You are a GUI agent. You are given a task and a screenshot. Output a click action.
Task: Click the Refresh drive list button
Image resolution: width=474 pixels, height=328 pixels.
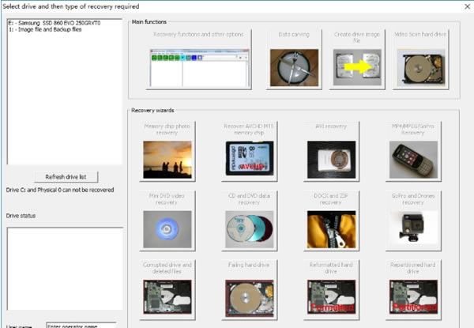(66, 177)
